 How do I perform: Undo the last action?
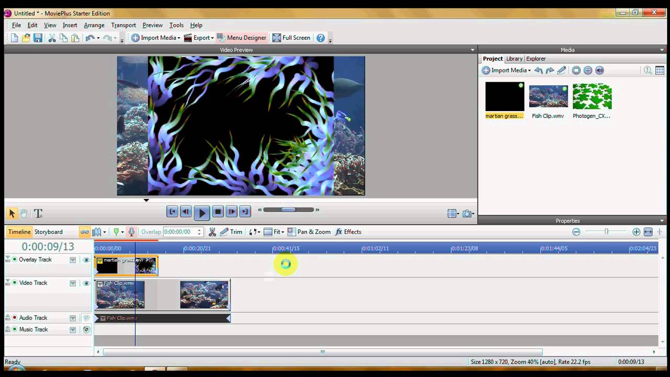click(90, 38)
